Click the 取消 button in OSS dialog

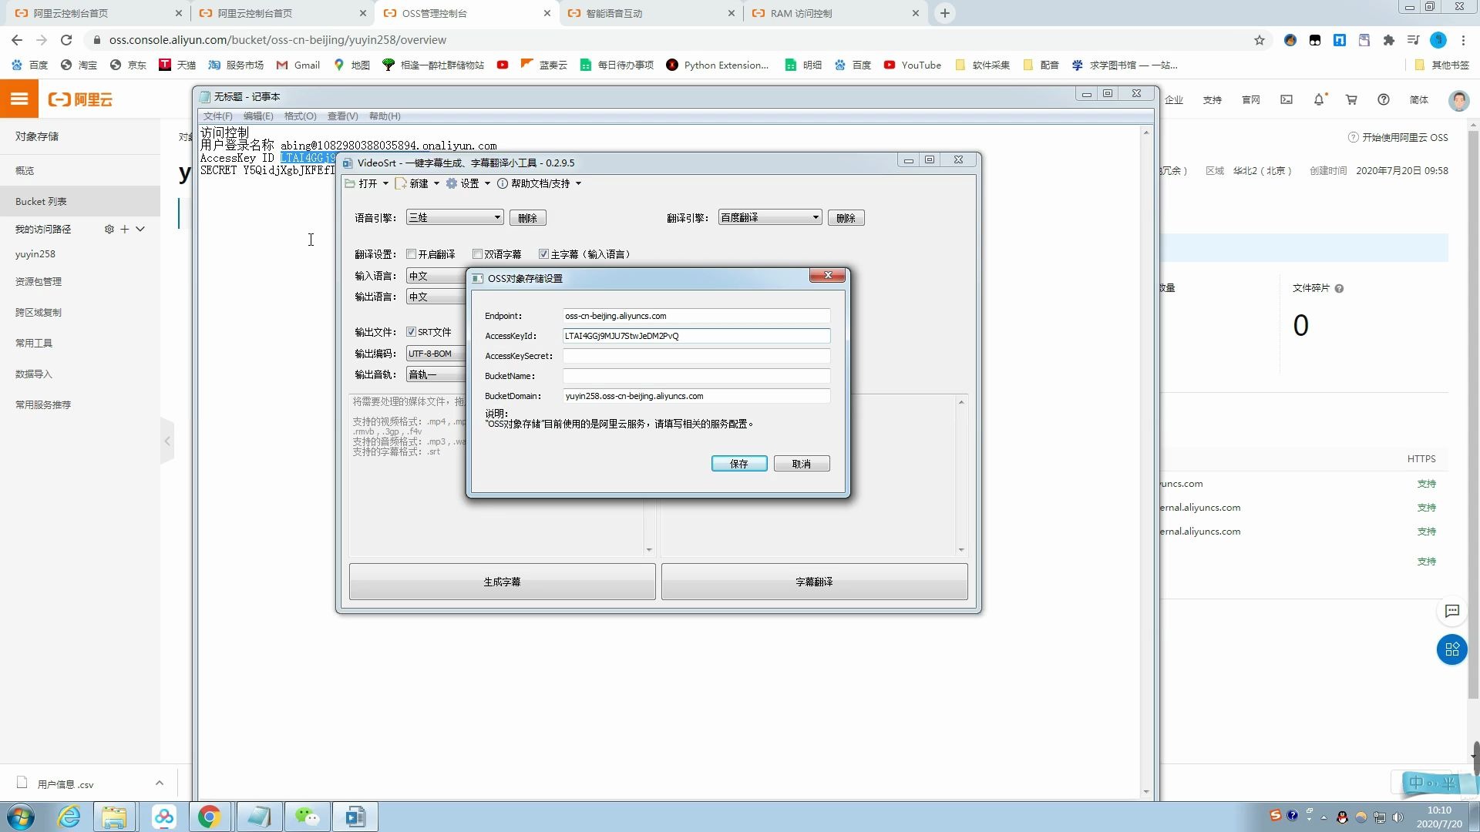pyautogui.click(x=802, y=464)
